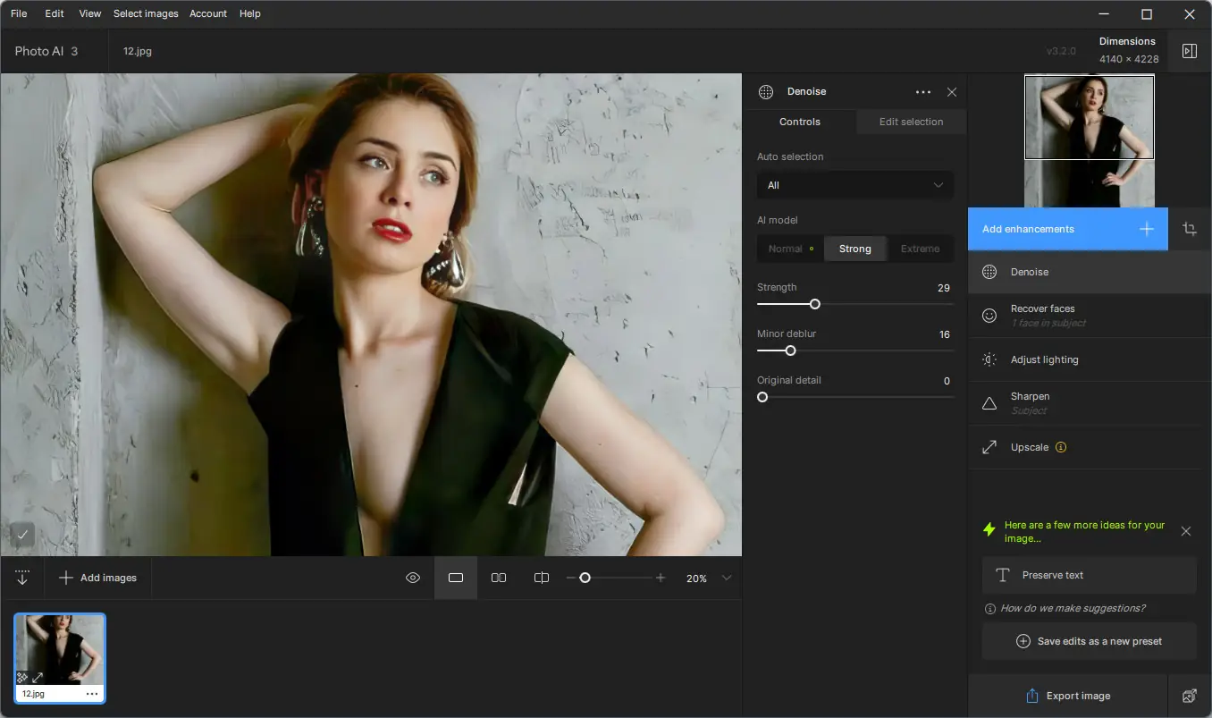Select the split view comparison icon

[x=542, y=579]
